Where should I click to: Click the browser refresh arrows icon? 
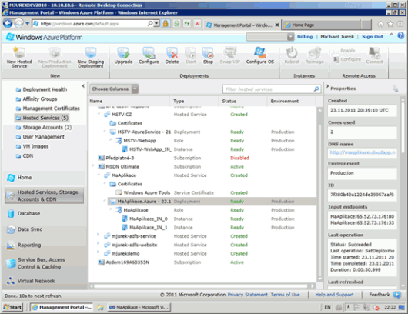click(x=187, y=24)
